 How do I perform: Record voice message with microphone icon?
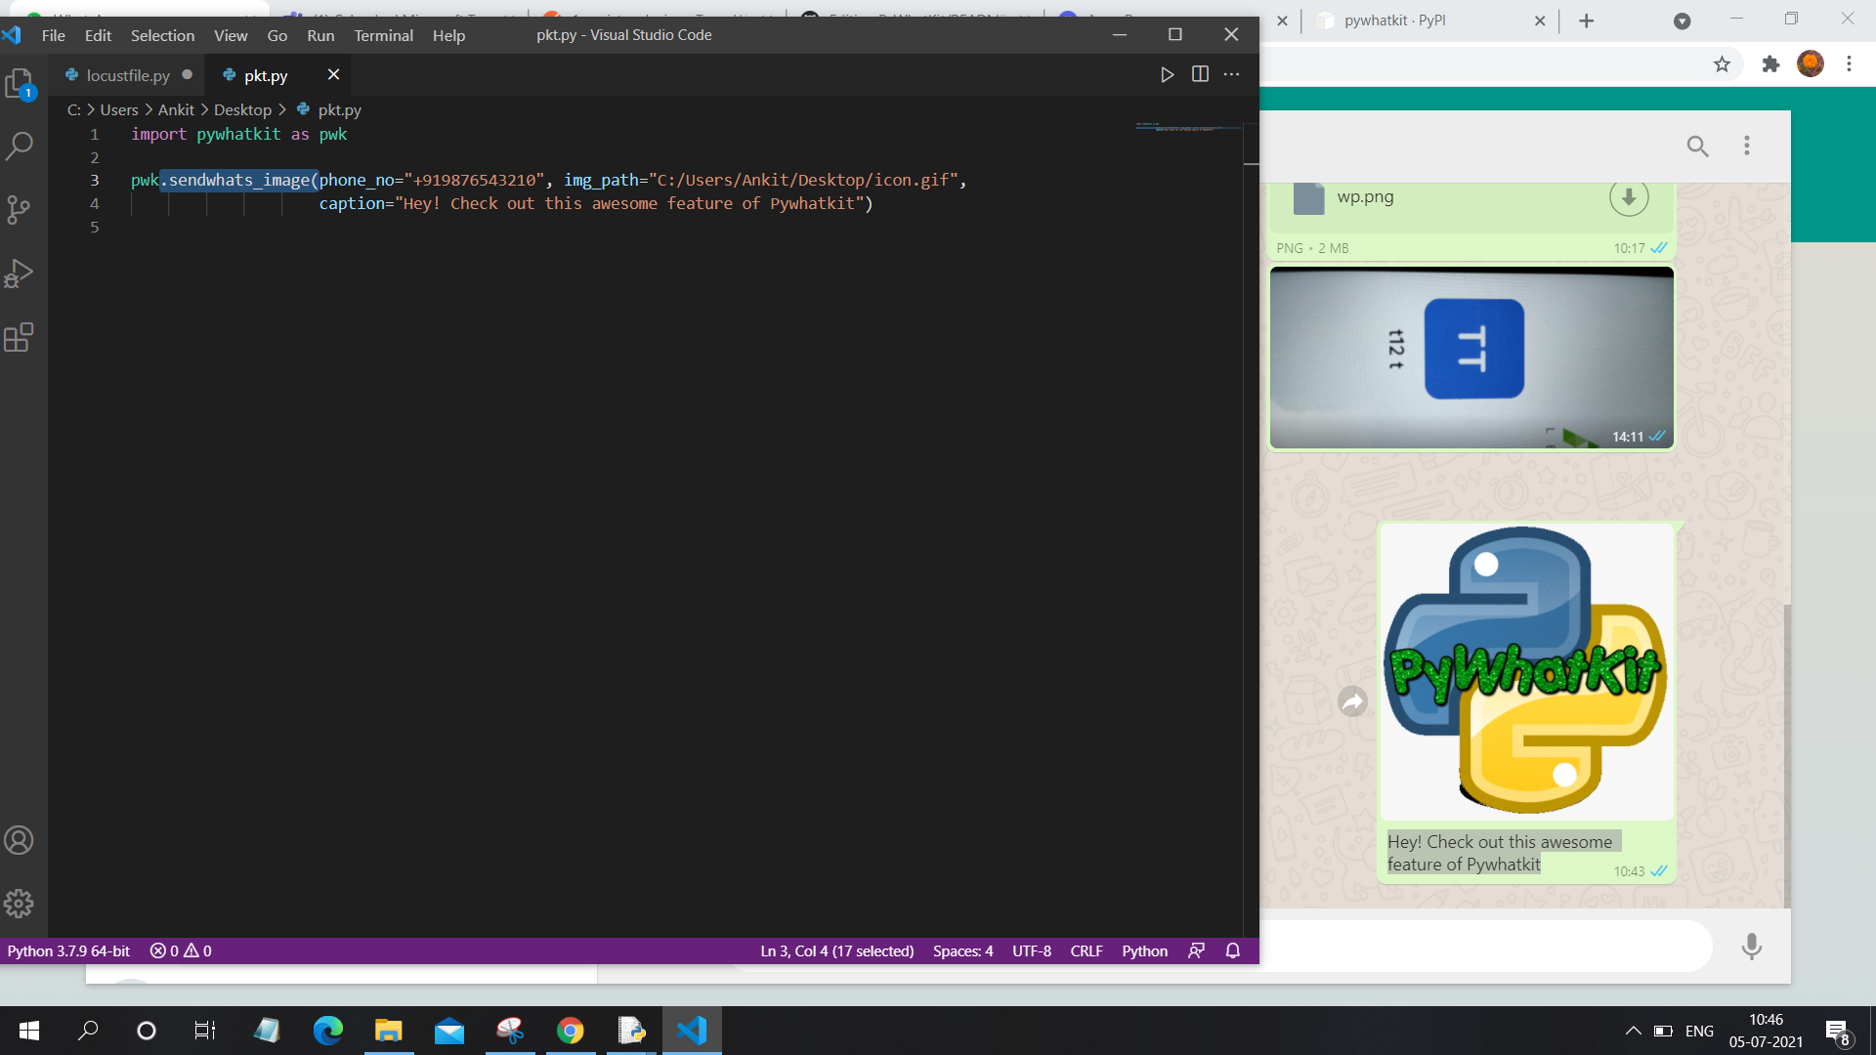(x=1752, y=946)
